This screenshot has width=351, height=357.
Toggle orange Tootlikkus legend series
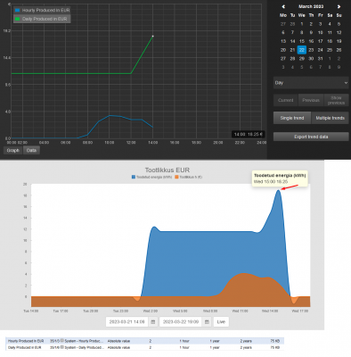188,177
